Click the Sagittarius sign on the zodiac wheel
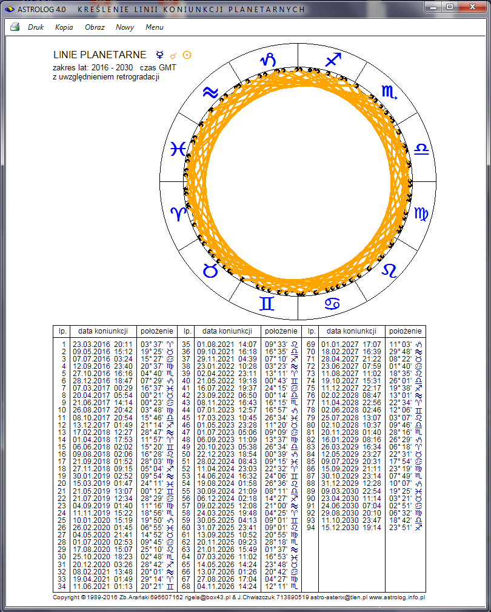The width and height of the screenshot is (491, 612). [333, 59]
